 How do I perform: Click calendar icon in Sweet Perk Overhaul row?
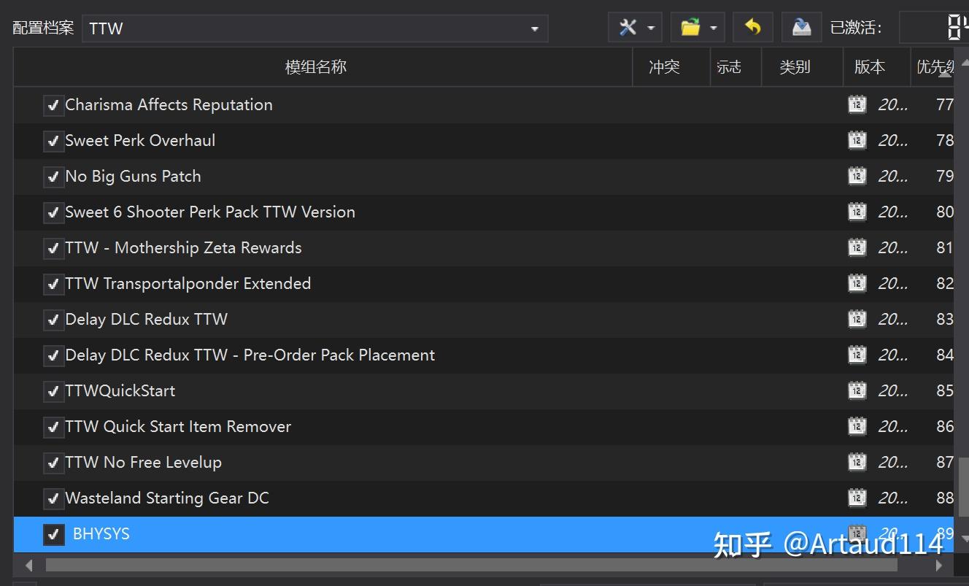pos(857,140)
